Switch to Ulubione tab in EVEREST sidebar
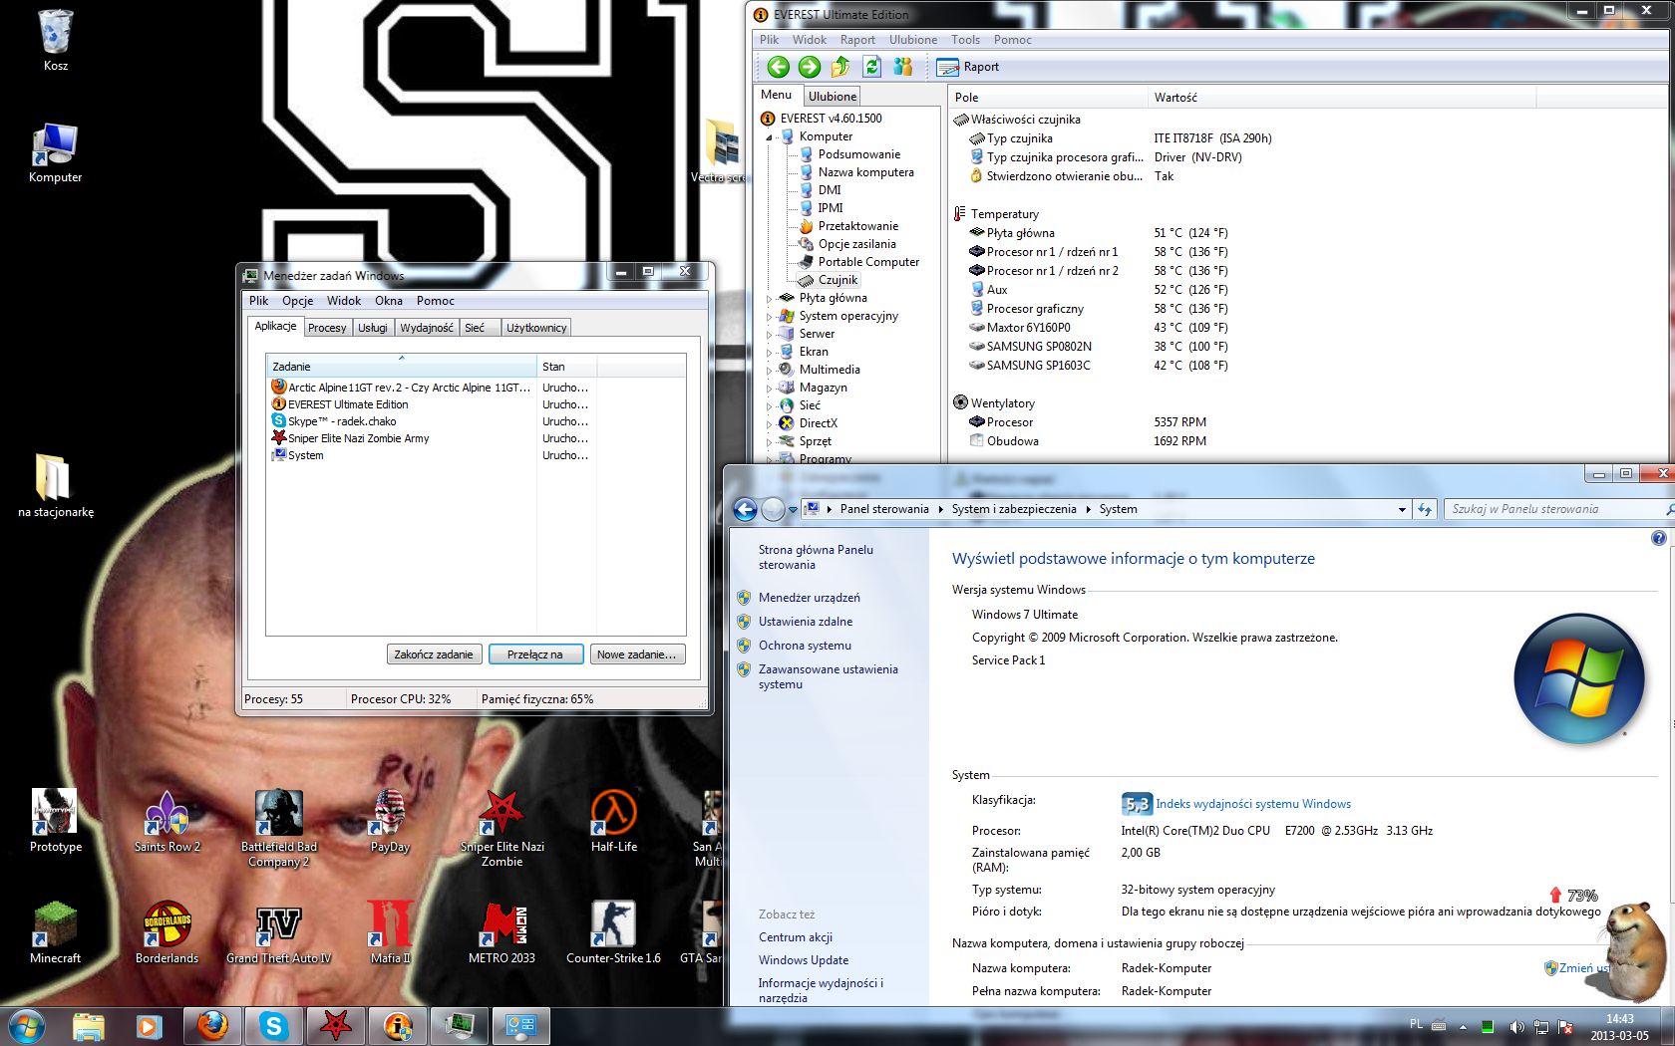This screenshot has width=1675, height=1046. point(833,97)
